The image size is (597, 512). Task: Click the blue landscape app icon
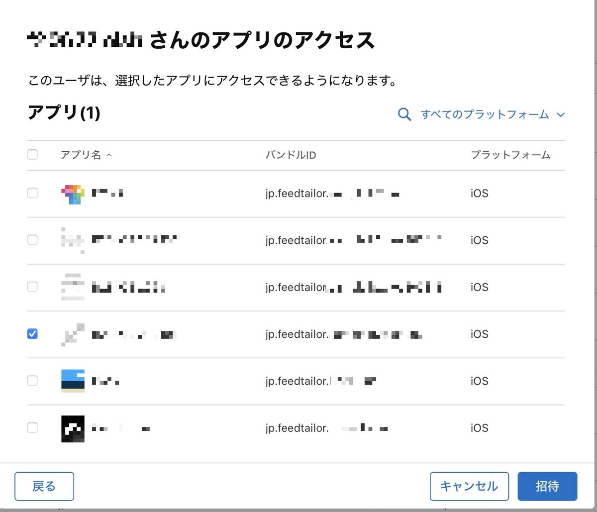[73, 381]
